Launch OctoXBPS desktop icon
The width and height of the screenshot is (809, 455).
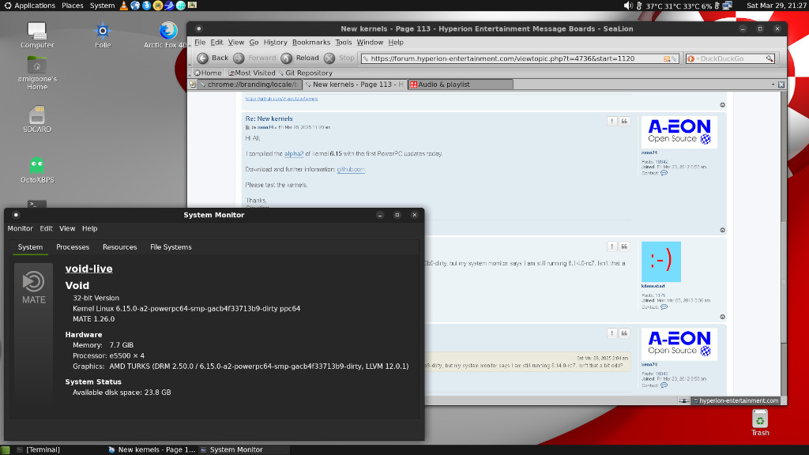(x=37, y=171)
